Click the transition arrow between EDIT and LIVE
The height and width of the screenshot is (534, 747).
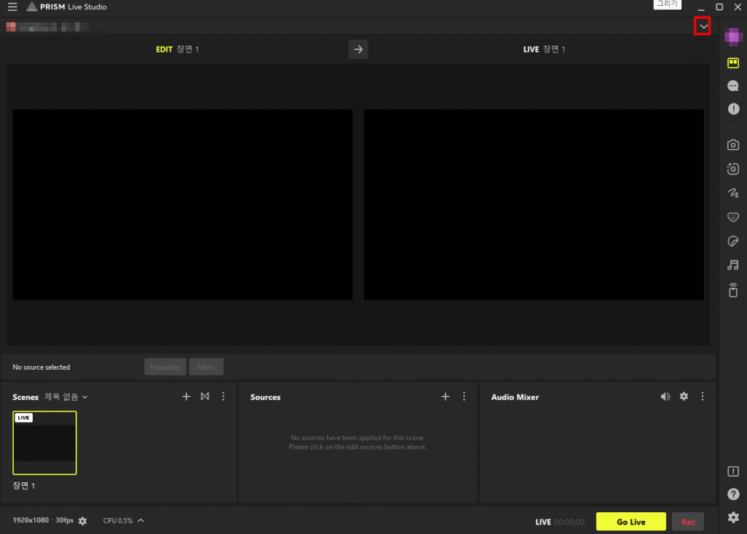(358, 49)
